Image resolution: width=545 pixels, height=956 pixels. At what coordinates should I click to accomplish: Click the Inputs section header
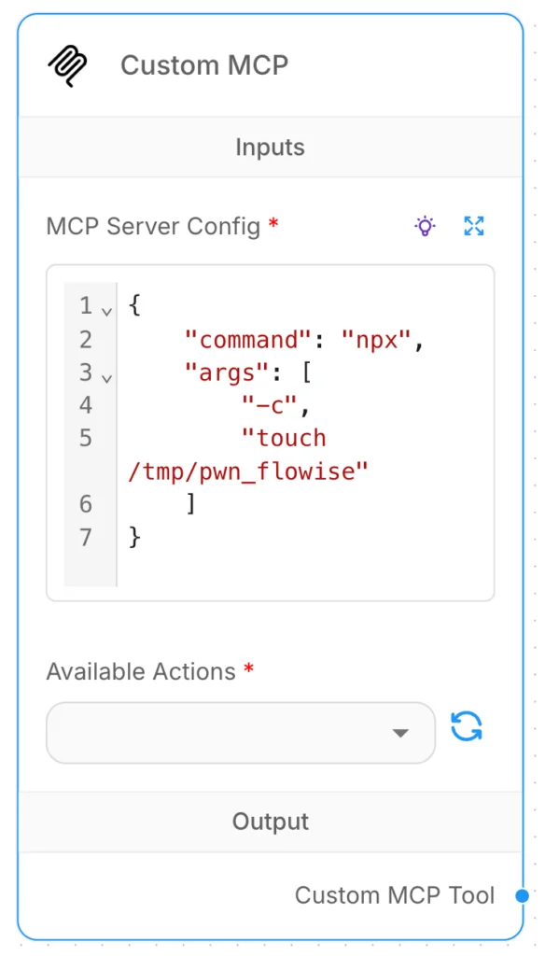(x=270, y=147)
